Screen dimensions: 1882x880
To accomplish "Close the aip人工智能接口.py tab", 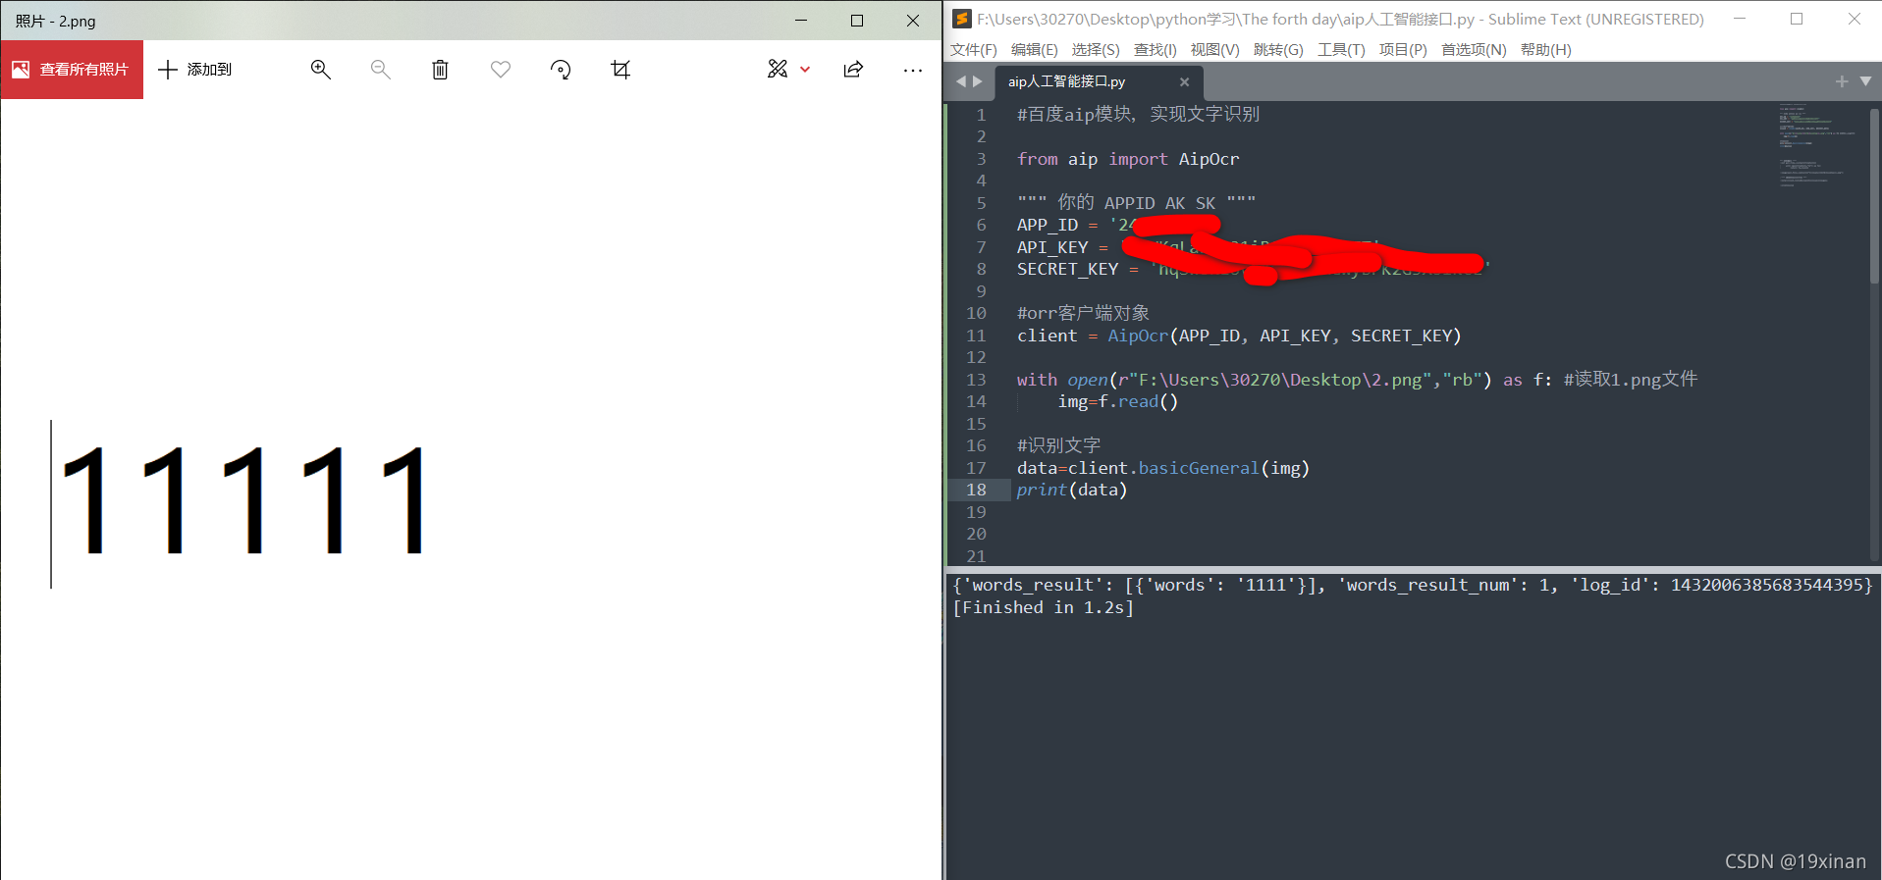I will pos(1184,81).
